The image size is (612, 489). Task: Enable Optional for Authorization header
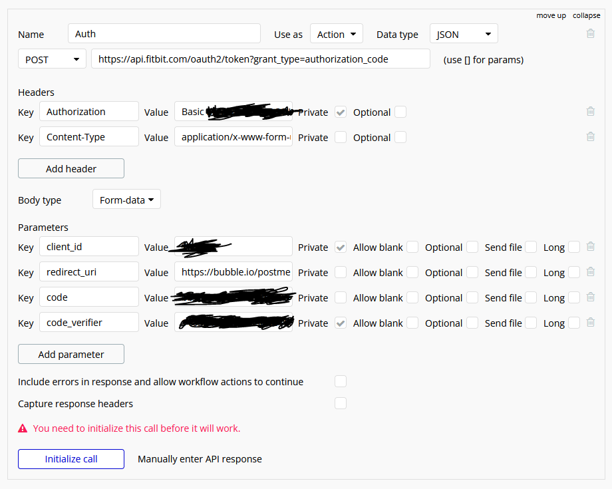(400, 112)
